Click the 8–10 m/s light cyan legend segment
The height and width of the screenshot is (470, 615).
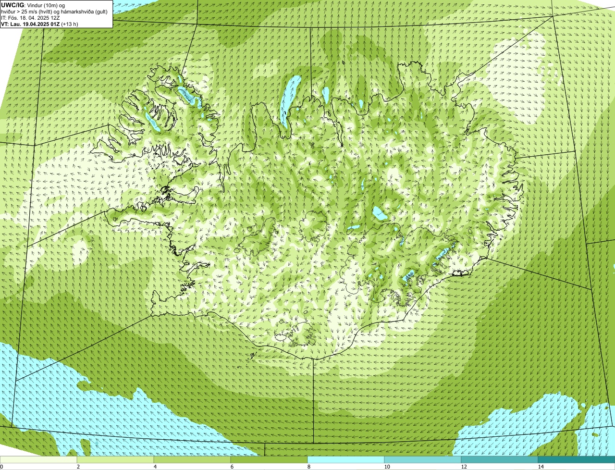[x=346, y=459]
